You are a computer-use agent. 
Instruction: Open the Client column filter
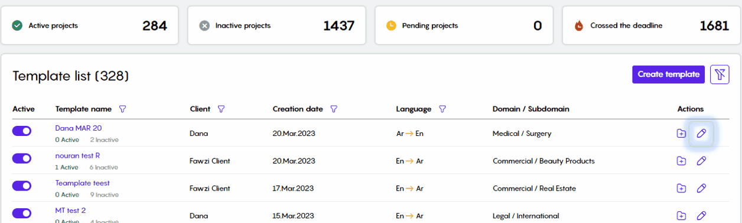(222, 109)
